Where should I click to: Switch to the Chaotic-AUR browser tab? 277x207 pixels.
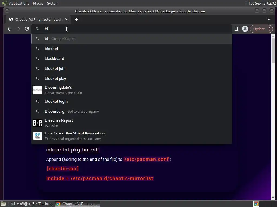[38, 19]
